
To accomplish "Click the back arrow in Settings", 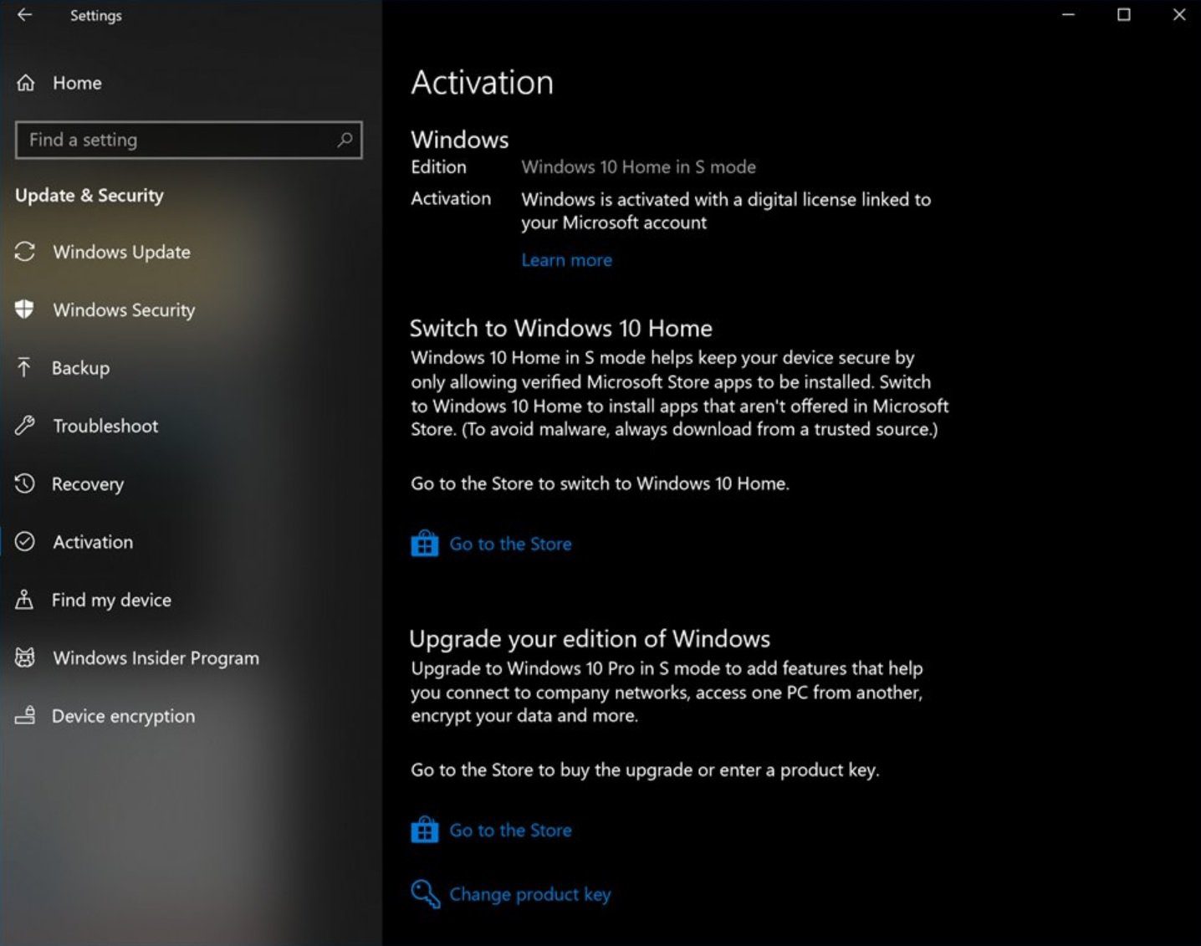I will click(24, 15).
